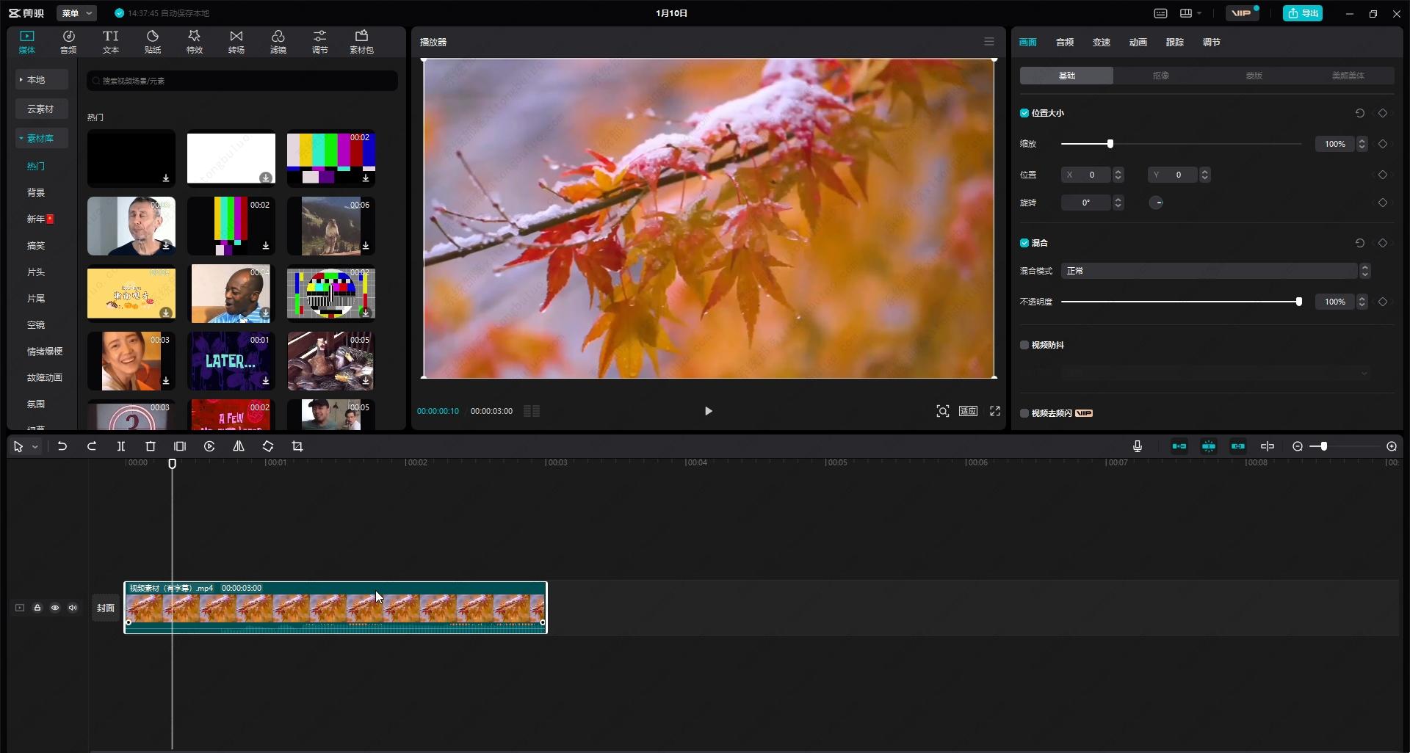Play the video in the player
This screenshot has height=753, width=1410.
(708, 411)
